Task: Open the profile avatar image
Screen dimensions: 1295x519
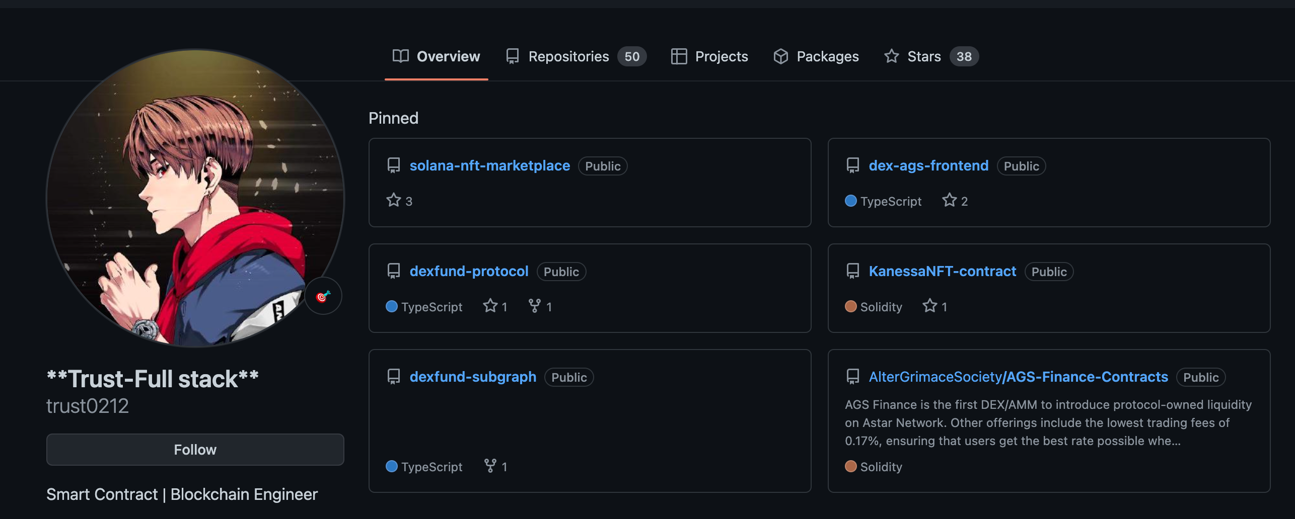Action: tap(195, 198)
